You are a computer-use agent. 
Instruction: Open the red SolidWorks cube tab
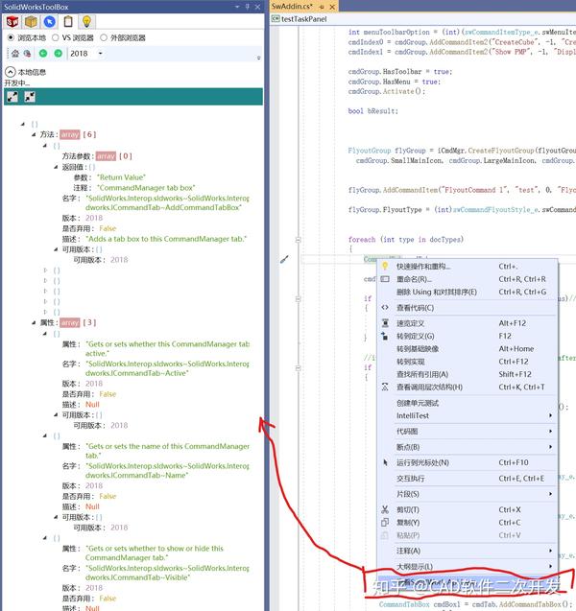coord(12,22)
